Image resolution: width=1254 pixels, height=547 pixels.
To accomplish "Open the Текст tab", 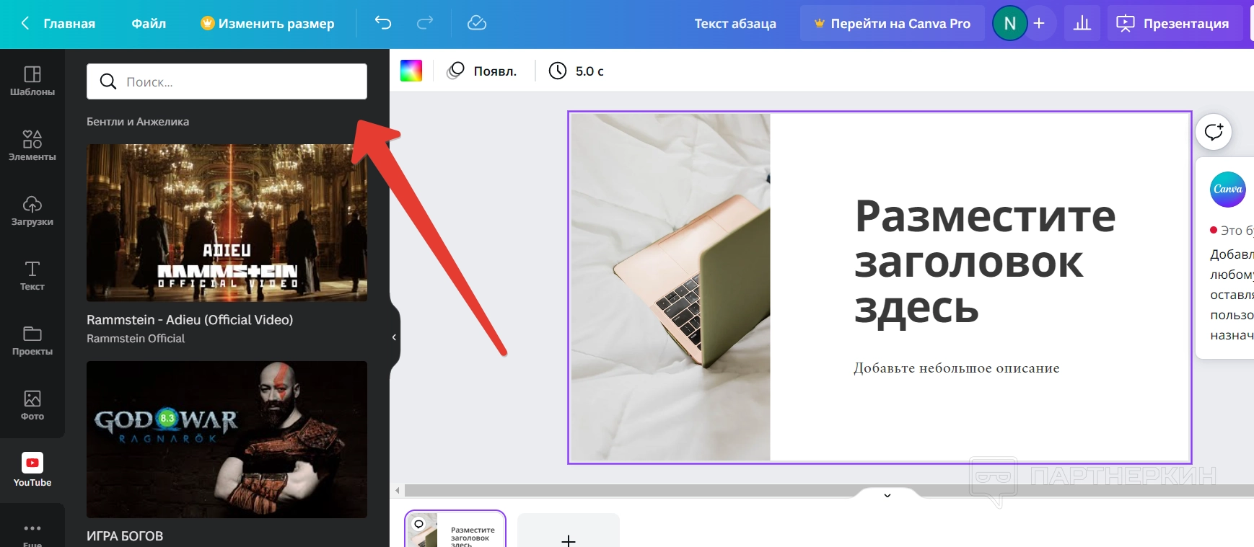I will [x=32, y=275].
